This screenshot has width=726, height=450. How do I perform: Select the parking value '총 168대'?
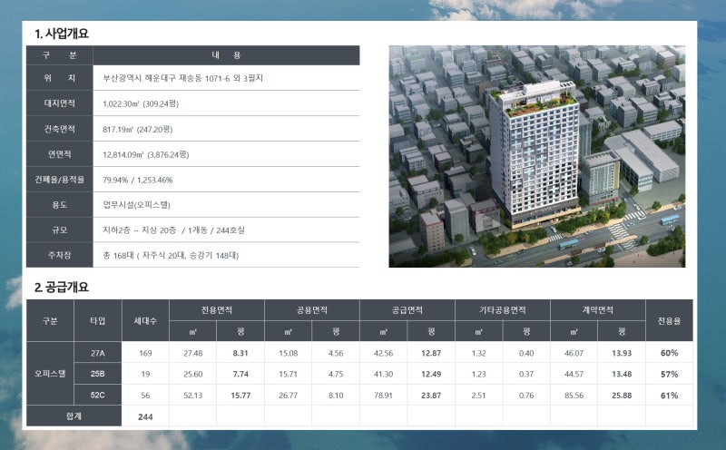(118, 255)
